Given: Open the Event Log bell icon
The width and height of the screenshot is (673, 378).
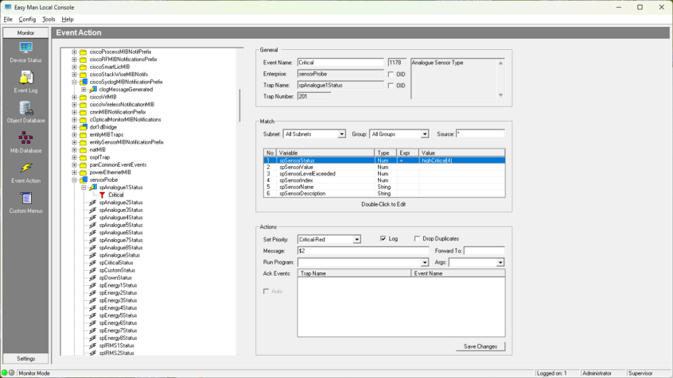Looking at the screenshot, I should [25, 78].
